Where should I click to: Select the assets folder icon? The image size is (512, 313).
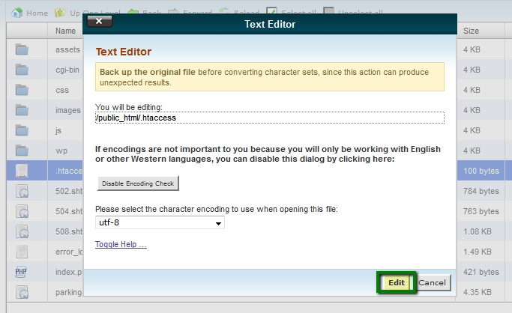coord(22,49)
